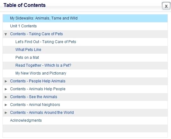Select Contents - Taking Care of Pets text

[37, 34]
